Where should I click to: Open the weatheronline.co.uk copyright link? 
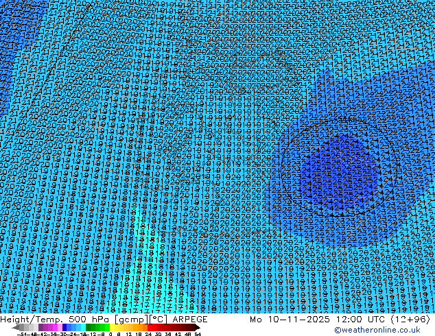(377, 330)
